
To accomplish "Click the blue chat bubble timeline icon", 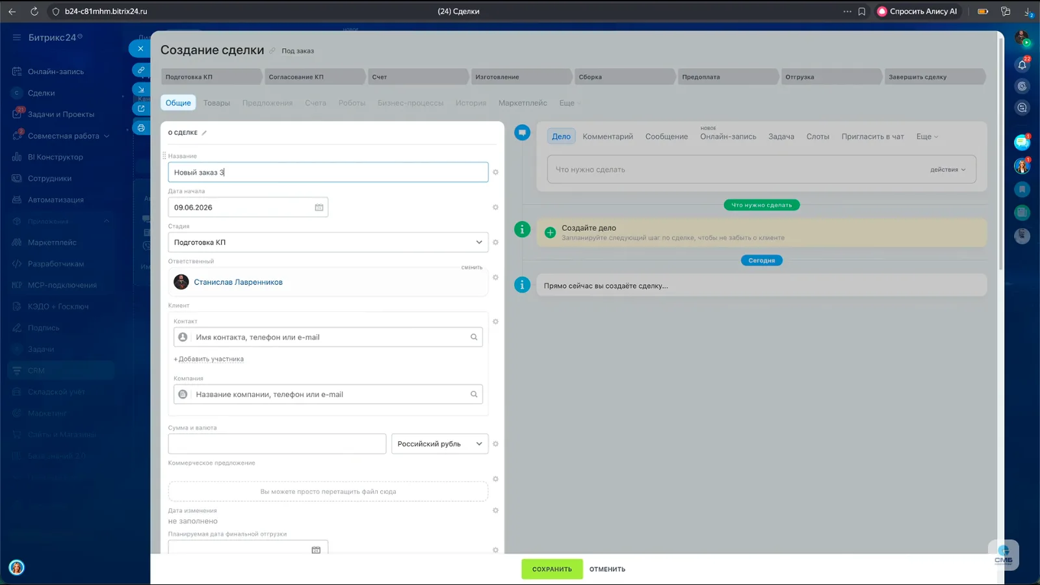I will 522,133.
